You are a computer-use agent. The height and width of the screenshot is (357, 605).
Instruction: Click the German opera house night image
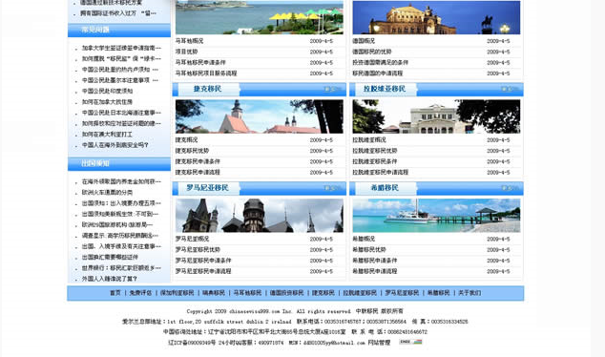tap(436, 17)
